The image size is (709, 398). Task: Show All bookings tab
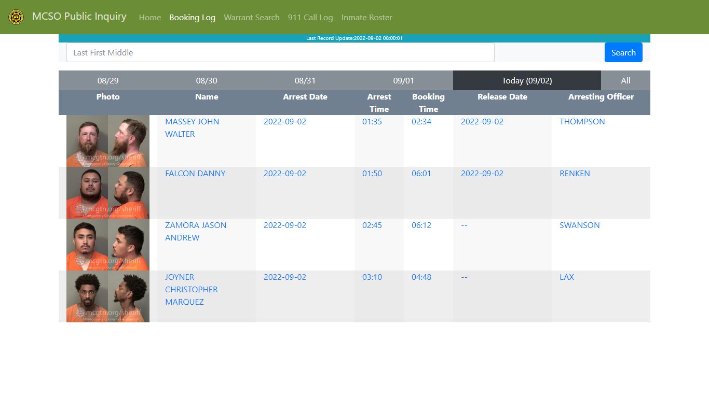pyautogui.click(x=625, y=80)
